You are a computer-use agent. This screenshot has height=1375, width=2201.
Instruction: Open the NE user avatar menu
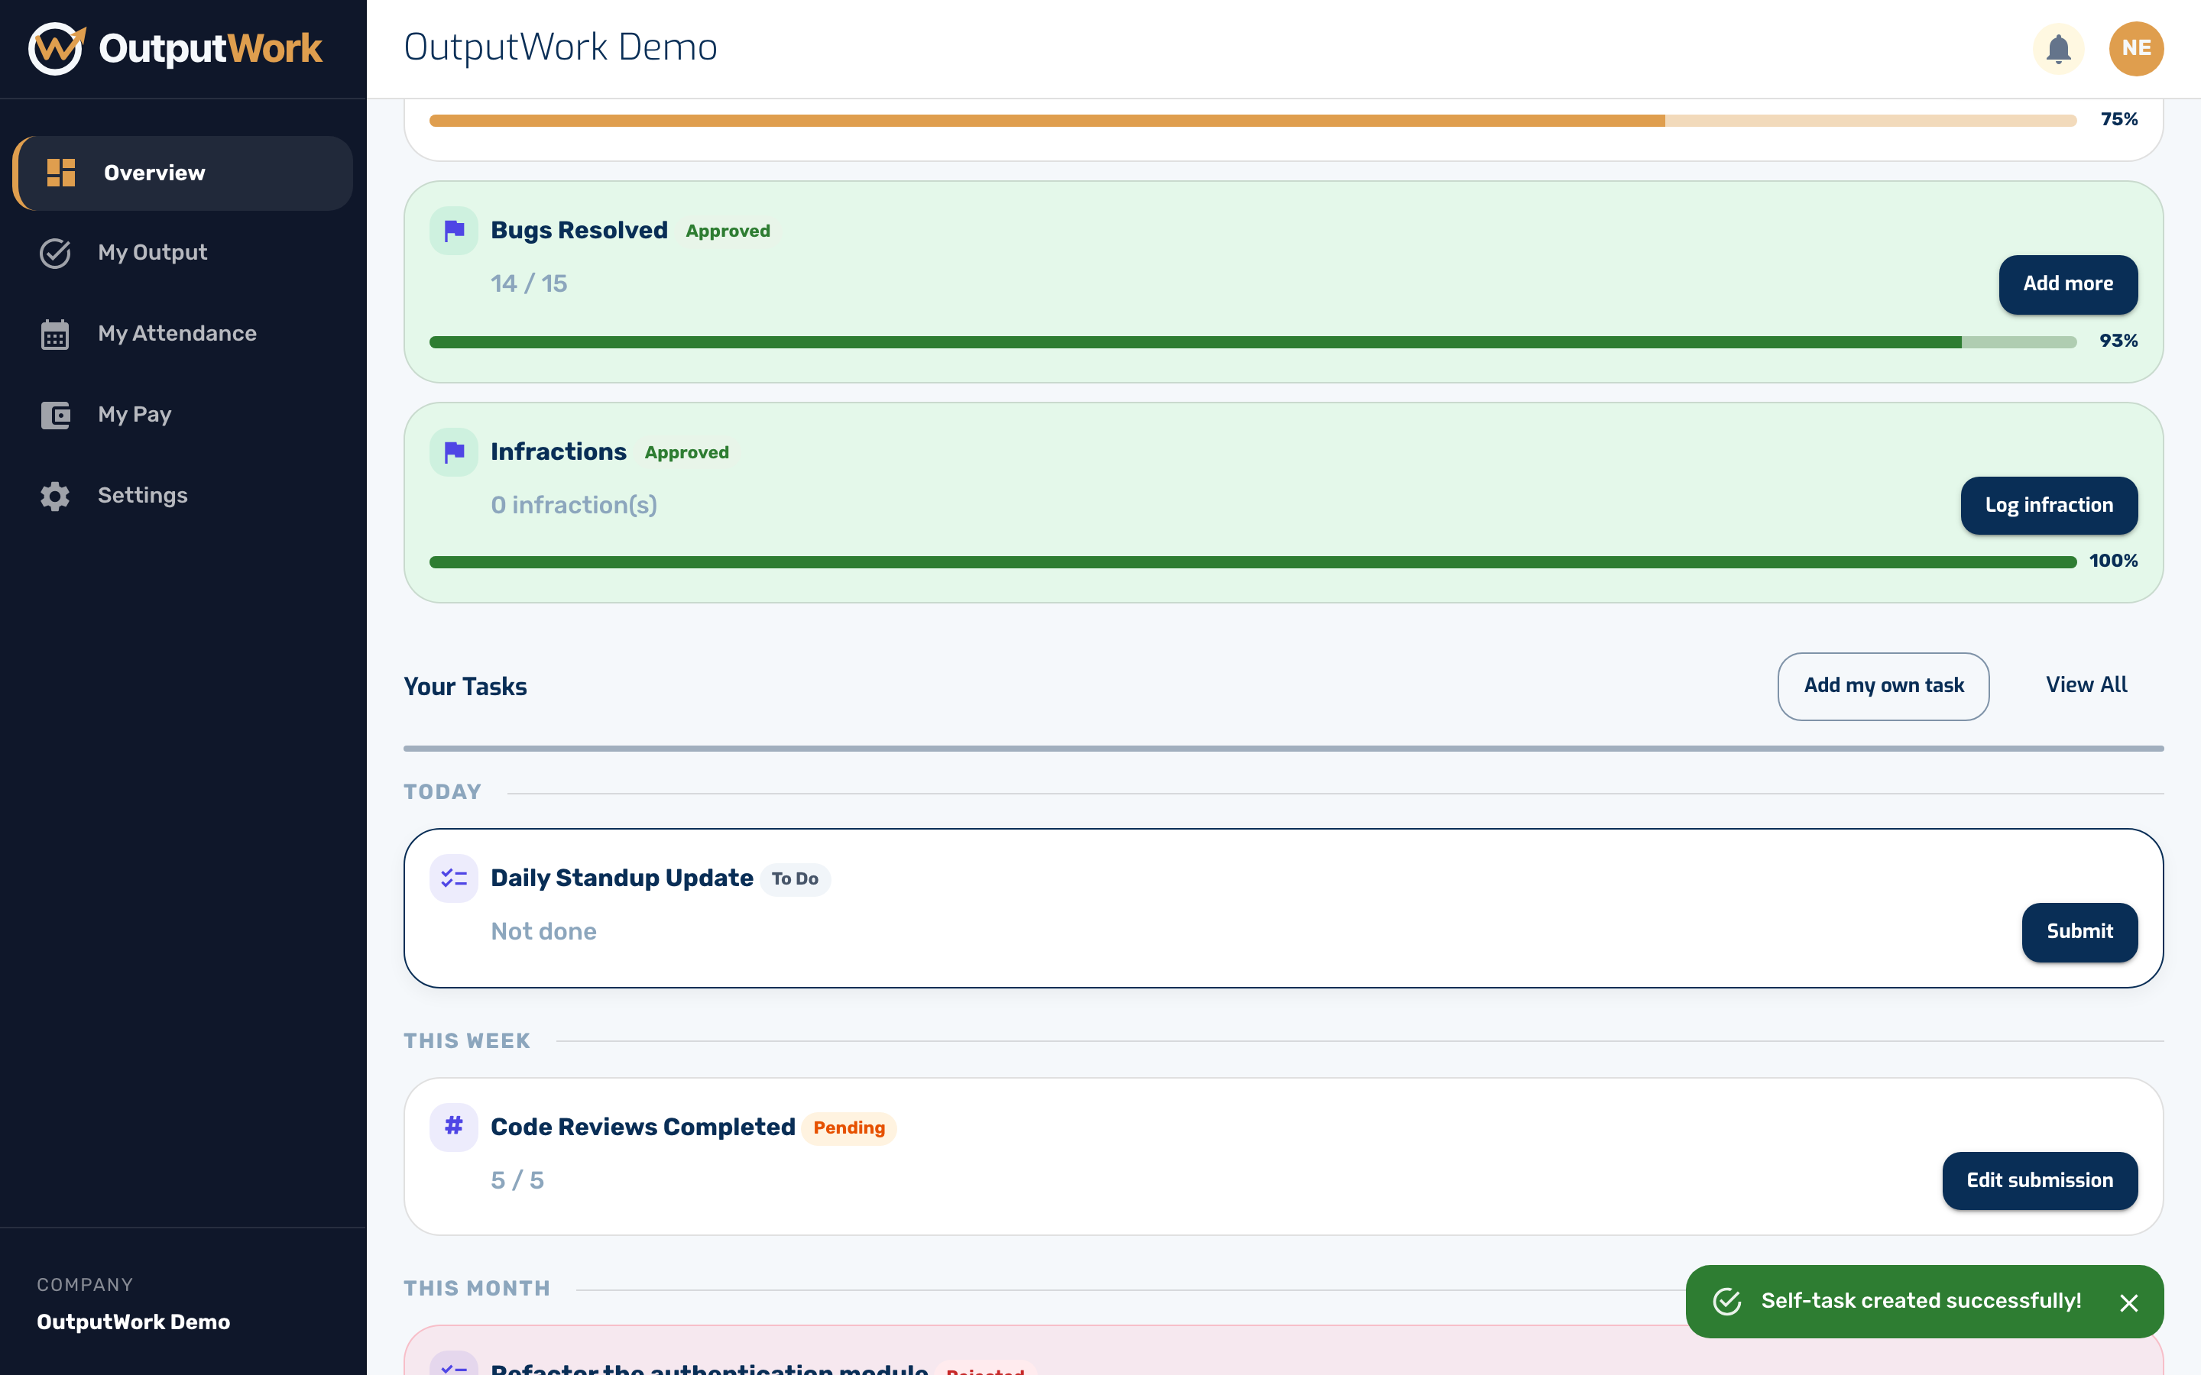[x=2135, y=48]
